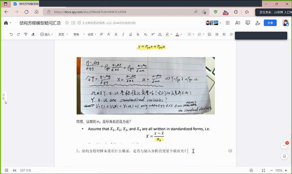Viewport: 292px width, 174px height.
Task: Increase font size with A+ button
Action: pos(101,34)
